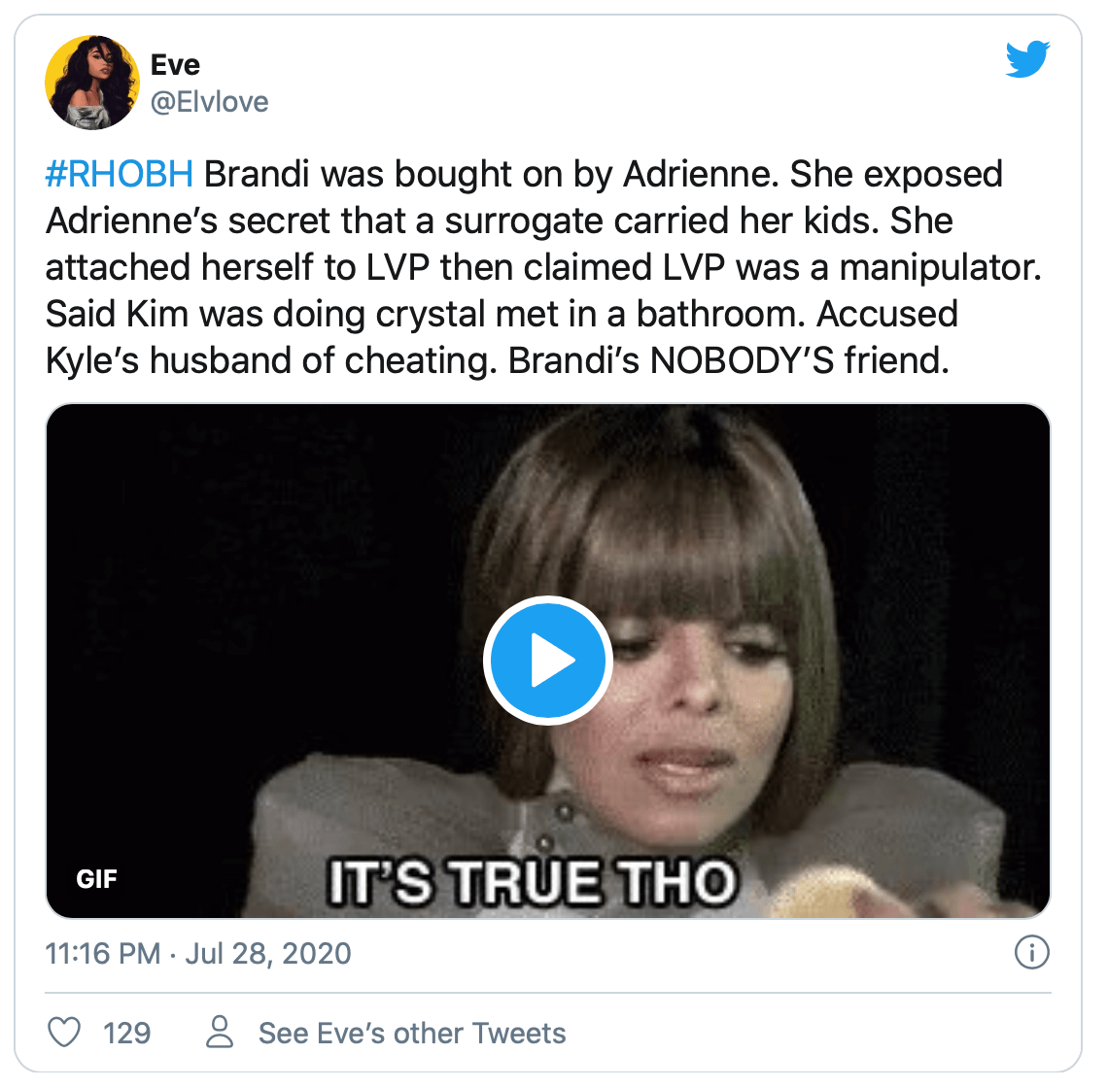
Task: Open the display name Eve
Action: pyautogui.click(x=175, y=65)
